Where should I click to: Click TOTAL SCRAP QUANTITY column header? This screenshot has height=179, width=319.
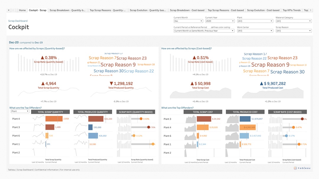[50, 112]
